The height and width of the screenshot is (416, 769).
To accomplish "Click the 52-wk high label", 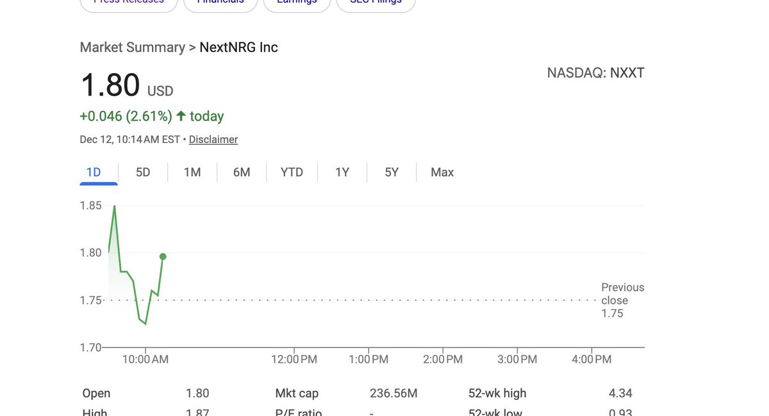I will (x=497, y=393).
